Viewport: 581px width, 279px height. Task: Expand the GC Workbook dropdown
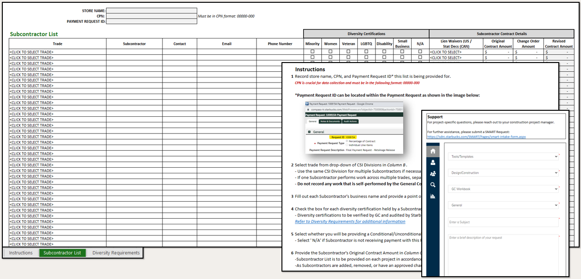point(503,189)
